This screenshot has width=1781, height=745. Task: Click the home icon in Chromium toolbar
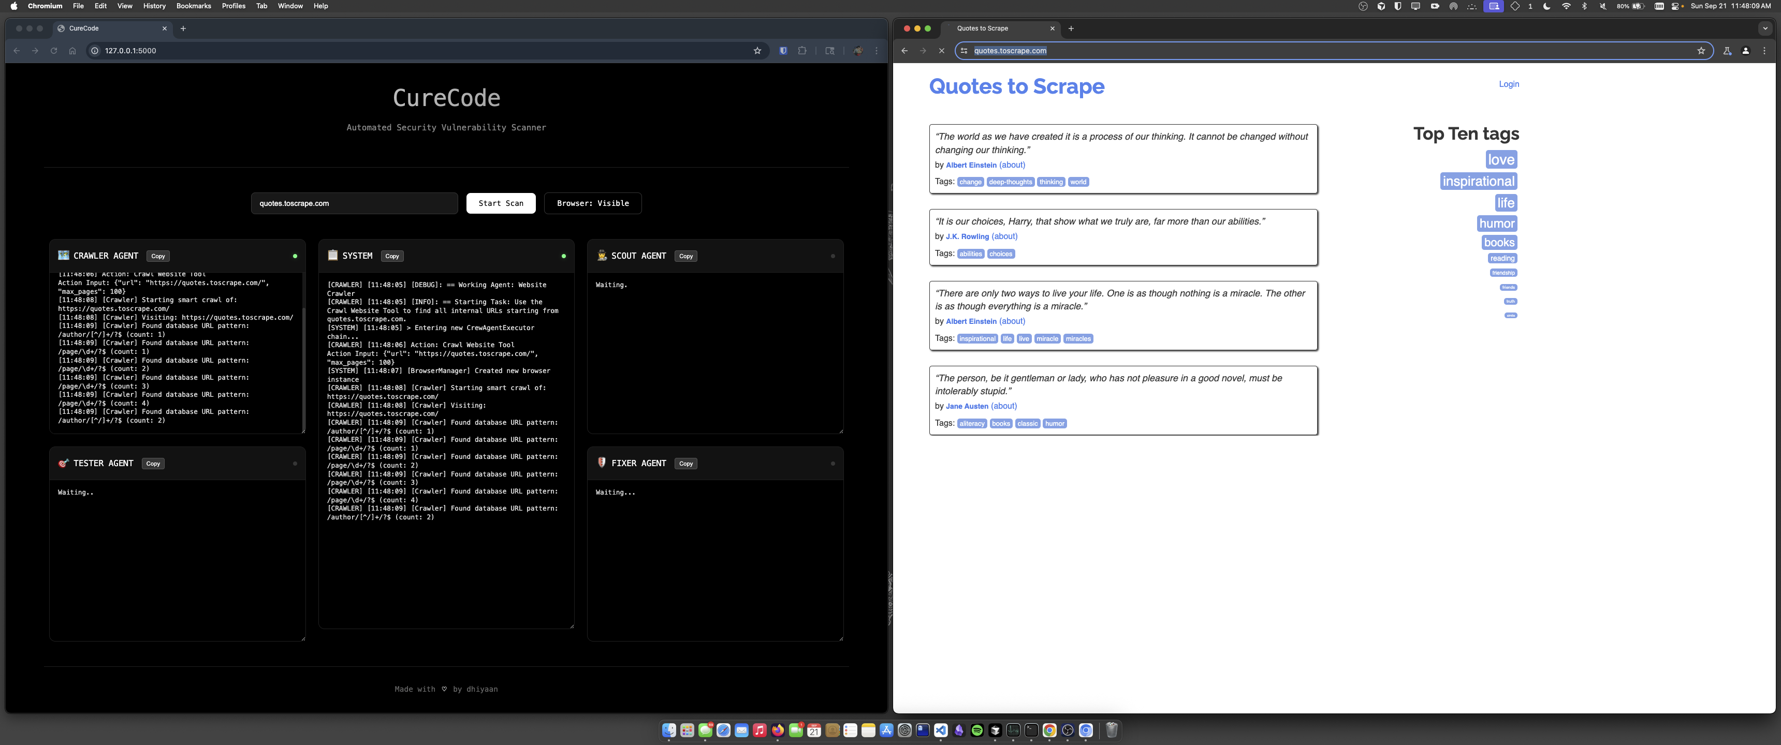point(72,51)
